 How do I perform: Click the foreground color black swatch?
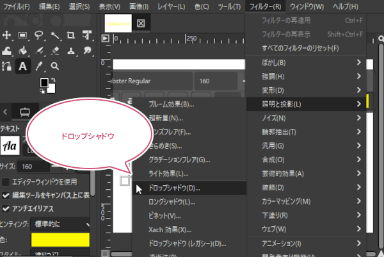pyautogui.click(x=44, y=83)
